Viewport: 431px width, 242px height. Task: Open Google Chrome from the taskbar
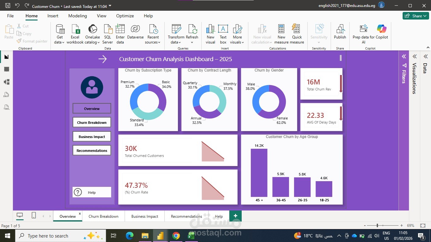pyautogui.click(x=176, y=236)
